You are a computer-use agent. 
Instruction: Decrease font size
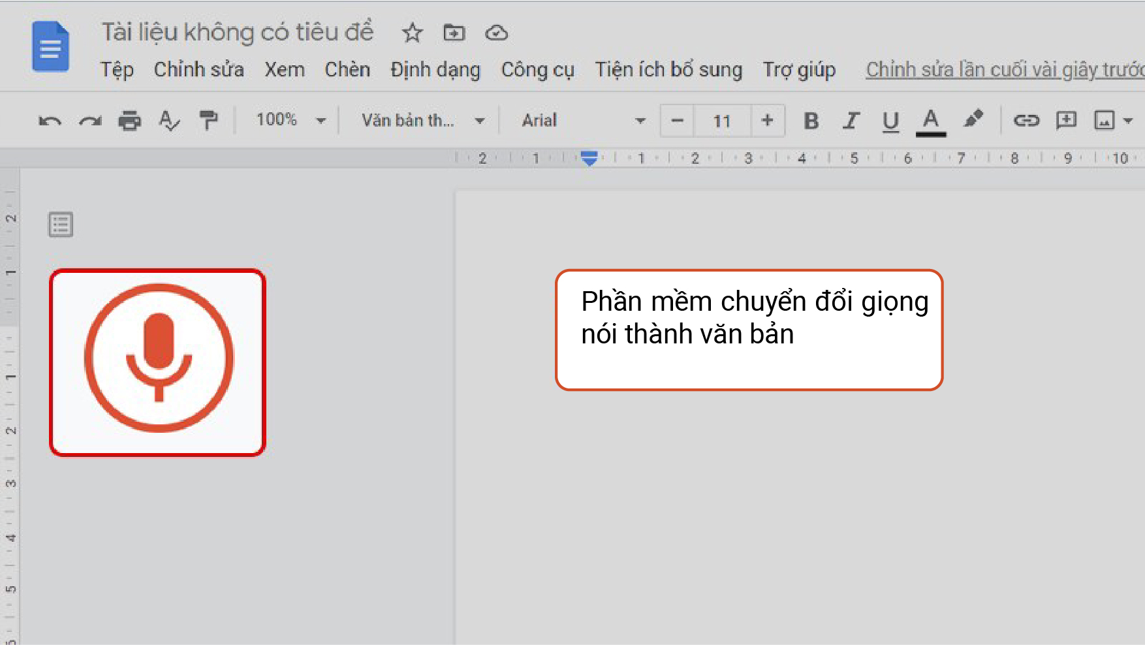pos(678,121)
